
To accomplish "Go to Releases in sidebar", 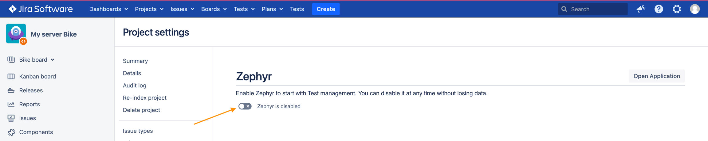I will click(31, 90).
